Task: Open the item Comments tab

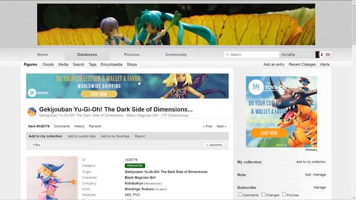Action: [62, 126]
